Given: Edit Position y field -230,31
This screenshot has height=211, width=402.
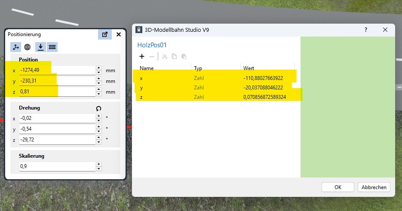Looking at the screenshot, I should pyautogui.click(x=57, y=81).
